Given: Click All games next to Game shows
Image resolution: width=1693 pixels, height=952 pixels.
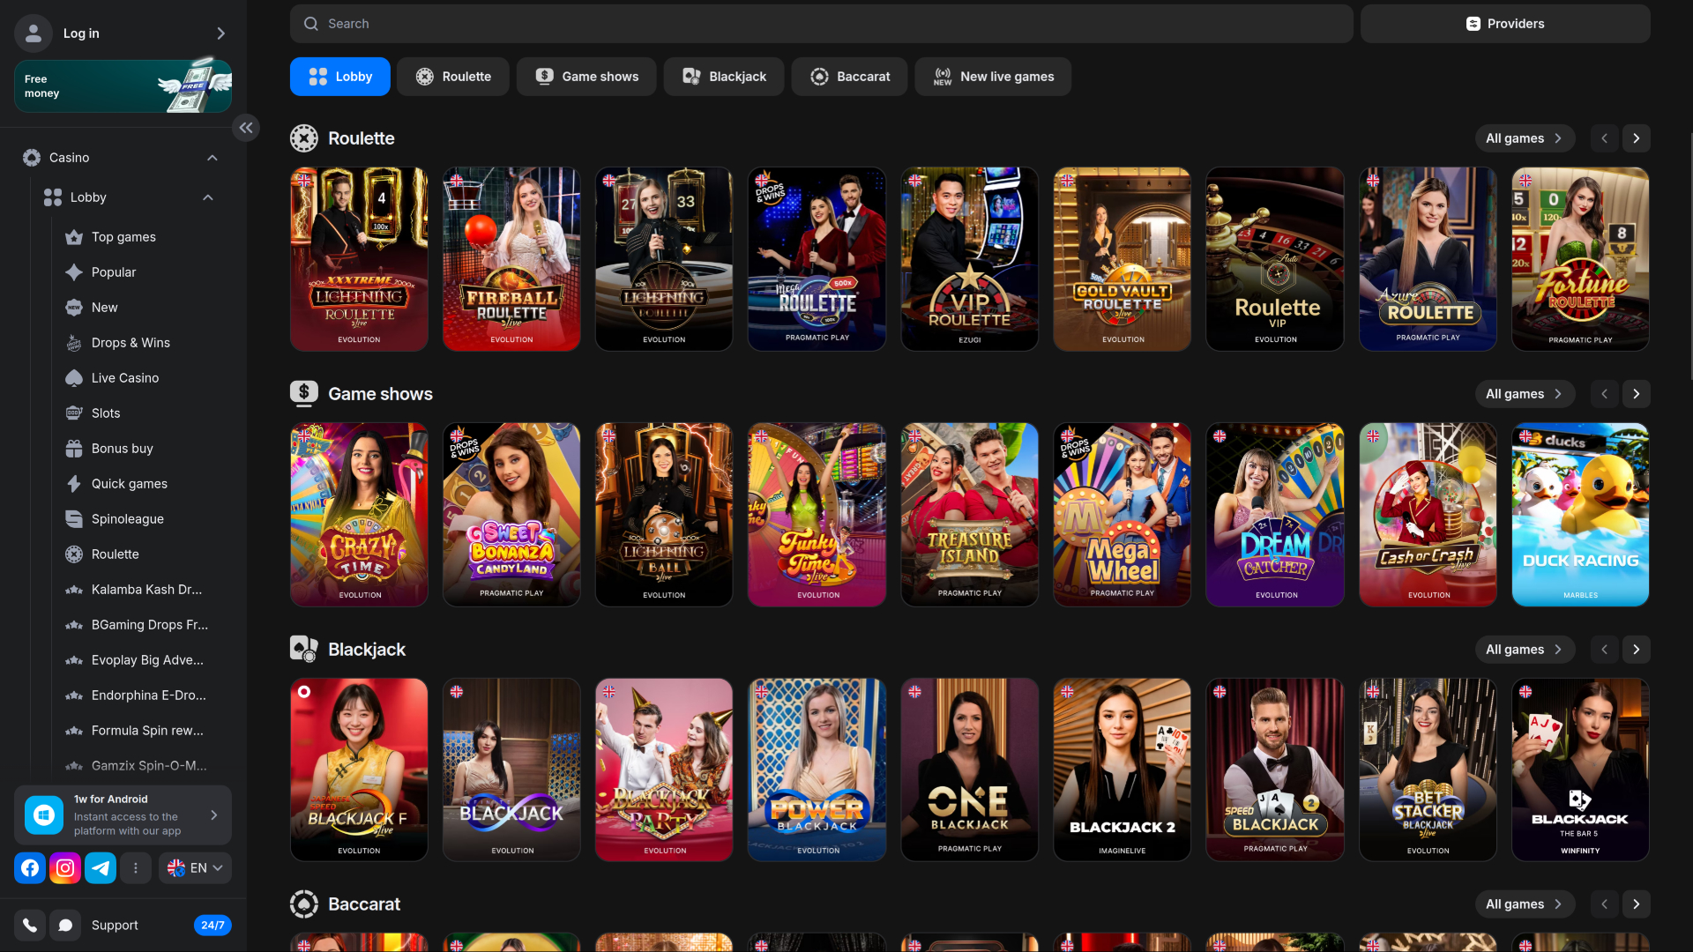Looking at the screenshot, I should pos(1525,393).
